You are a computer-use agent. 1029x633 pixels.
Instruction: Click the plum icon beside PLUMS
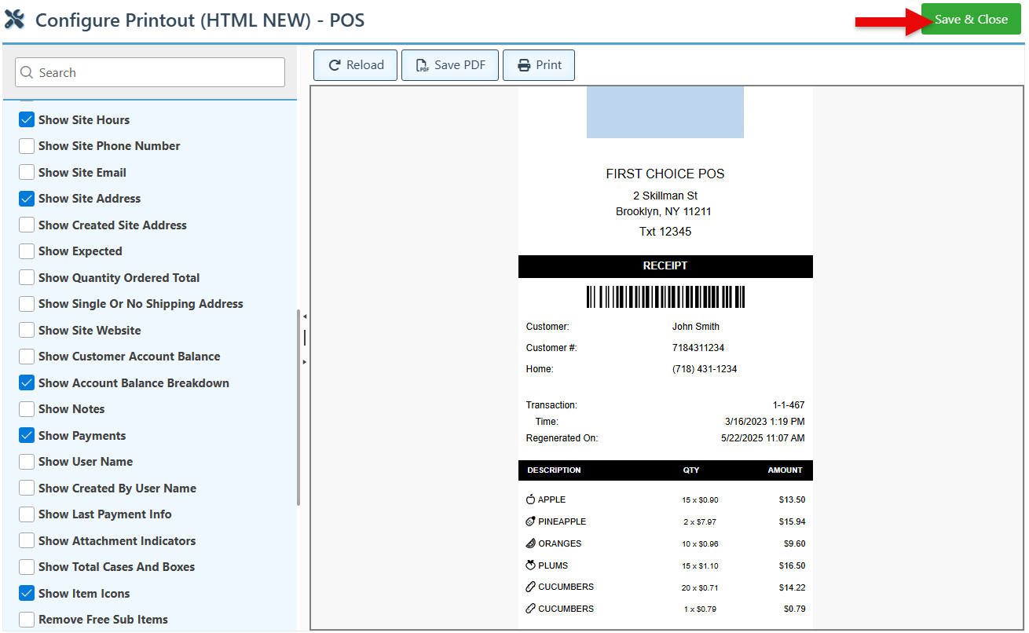pyautogui.click(x=530, y=565)
